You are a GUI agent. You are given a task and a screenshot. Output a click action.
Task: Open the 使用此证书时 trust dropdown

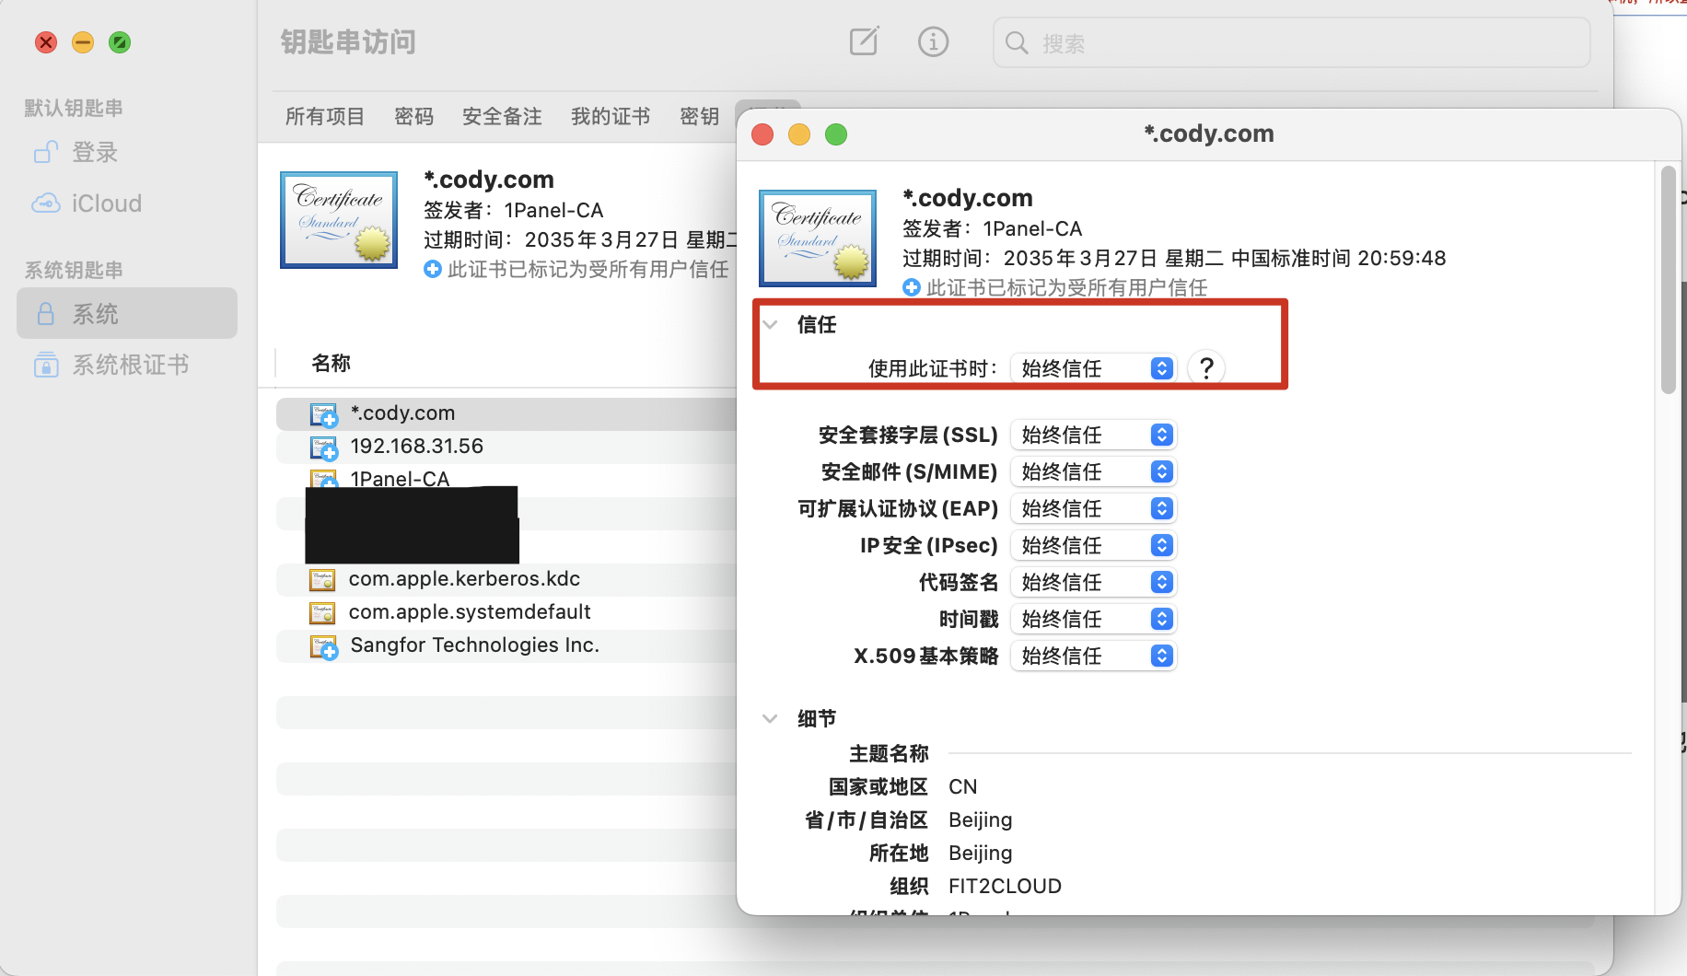point(1093,368)
